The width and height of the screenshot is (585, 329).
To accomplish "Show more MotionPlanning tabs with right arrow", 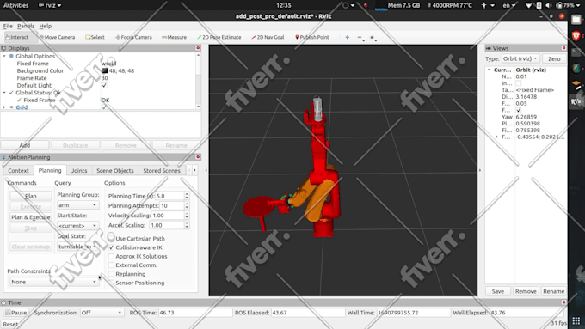I will click(194, 170).
